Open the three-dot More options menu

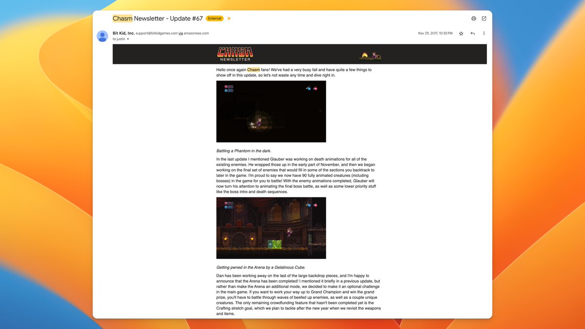pyautogui.click(x=484, y=34)
